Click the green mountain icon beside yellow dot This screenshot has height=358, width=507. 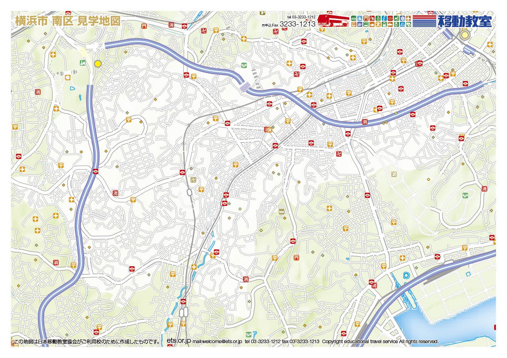(83, 63)
